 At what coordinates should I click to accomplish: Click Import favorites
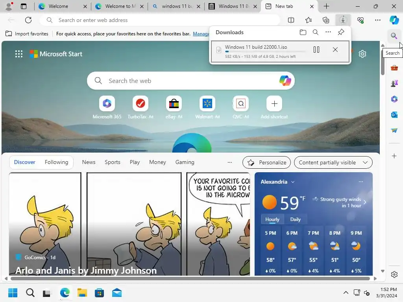click(x=27, y=34)
